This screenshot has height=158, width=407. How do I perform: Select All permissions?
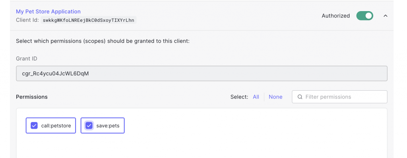(x=256, y=97)
